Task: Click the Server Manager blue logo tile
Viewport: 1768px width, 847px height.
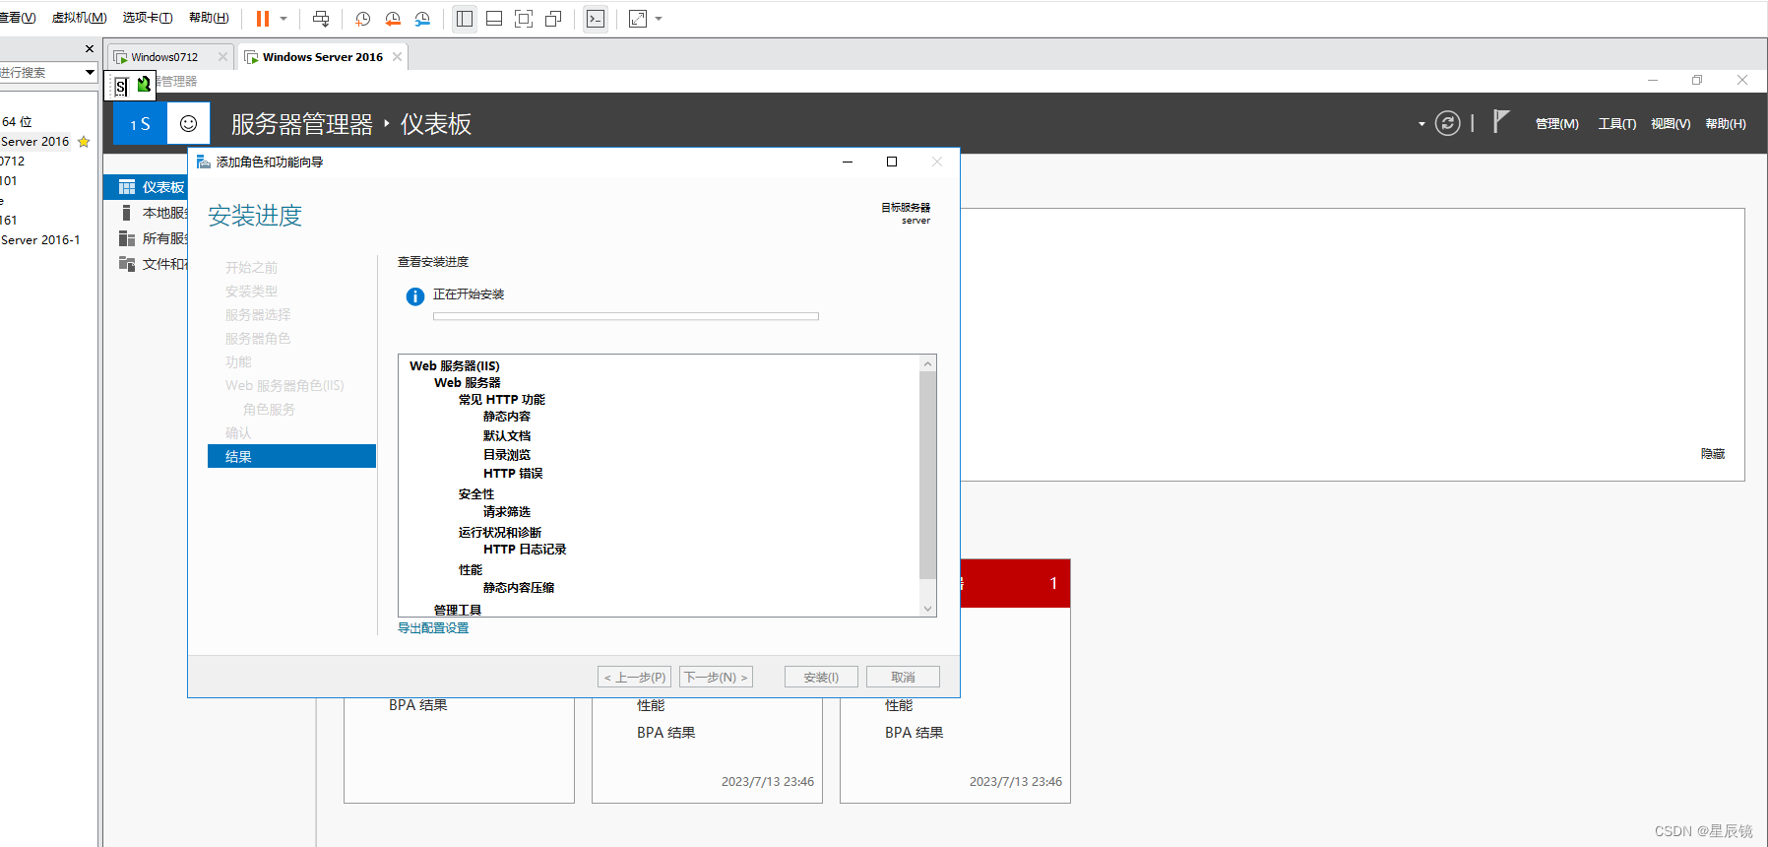Action: coord(140,124)
